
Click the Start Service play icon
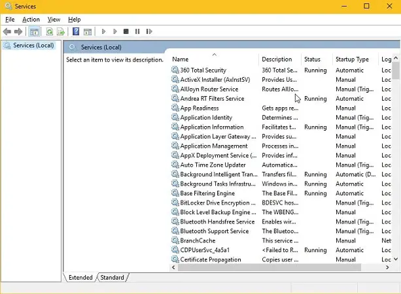(103, 31)
